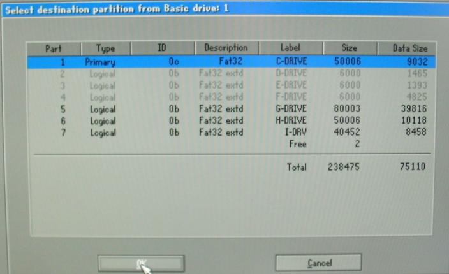Click Fat32 extd description in row 5
The image size is (449, 274).
tap(221, 109)
